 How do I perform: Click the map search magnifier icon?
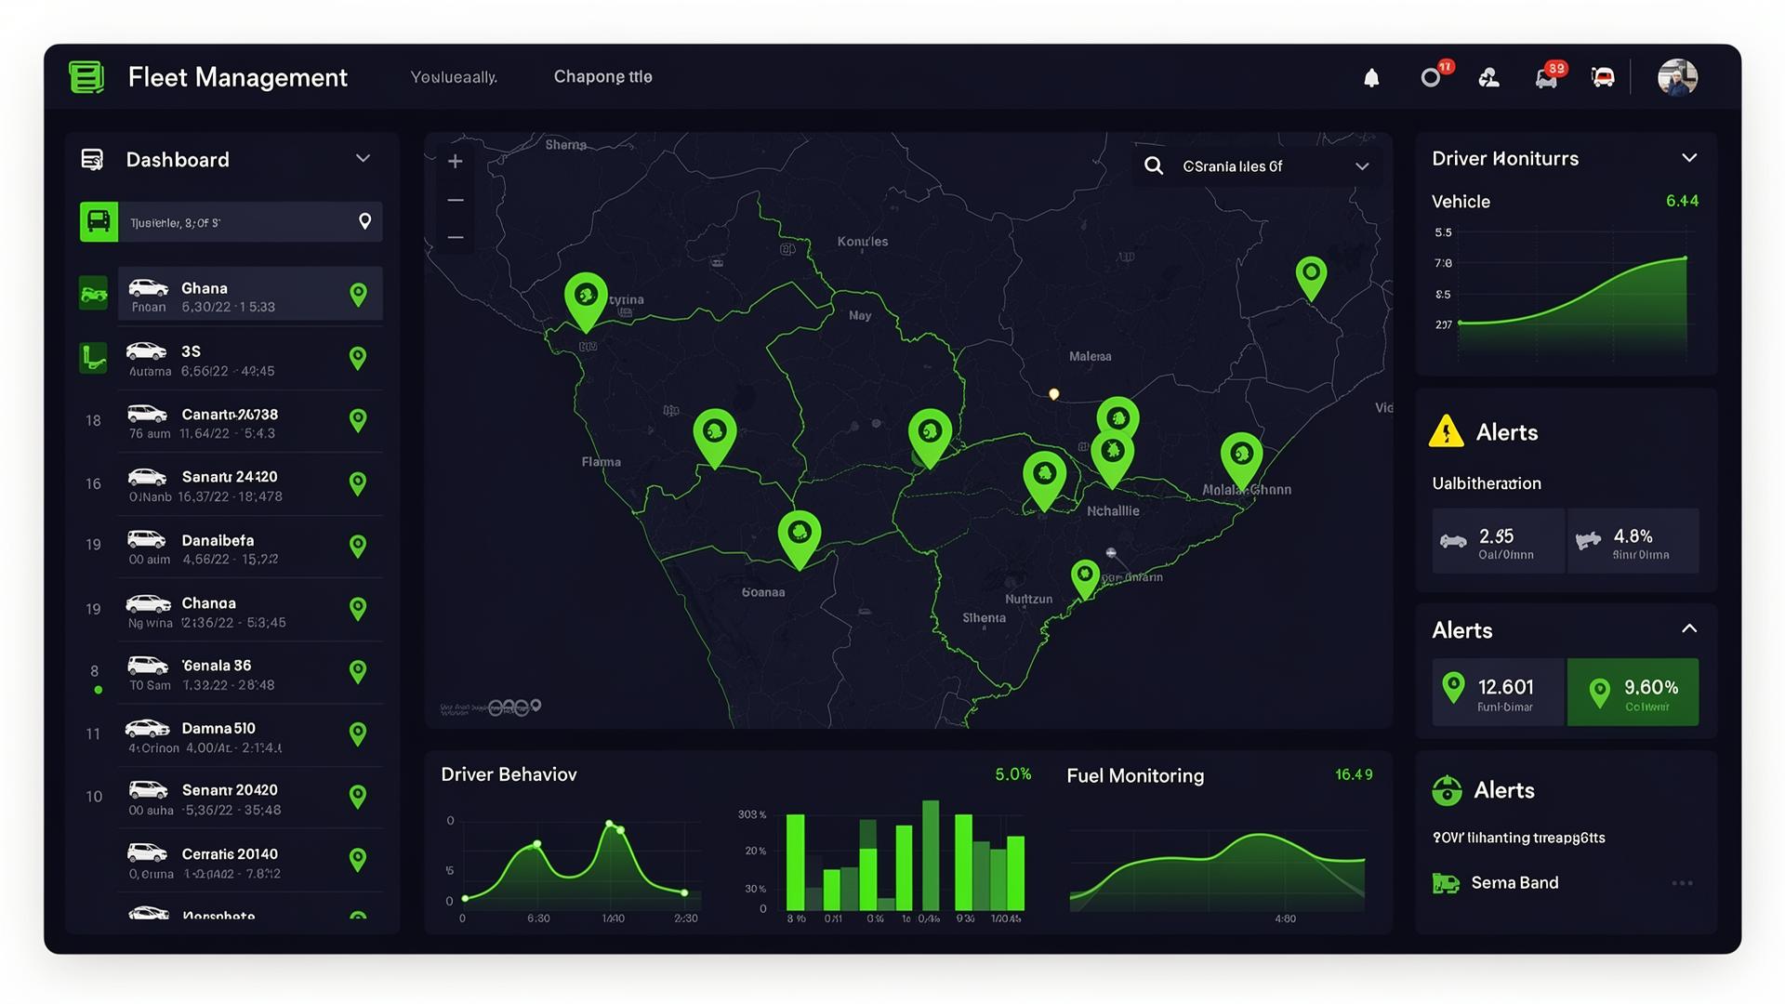coord(1154,165)
